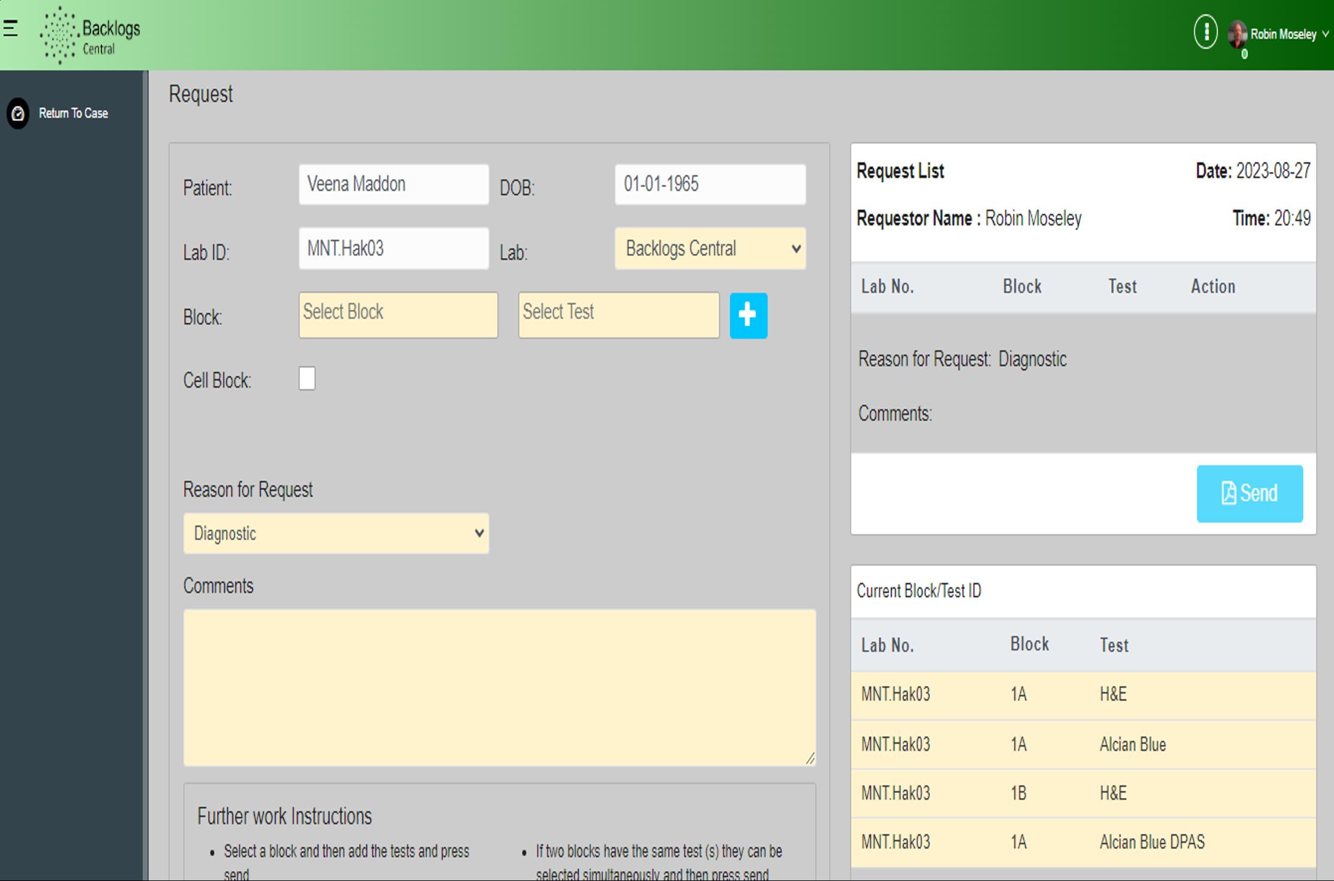
Task: Click Robin Moseley's profile avatar
Action: 1237,34
